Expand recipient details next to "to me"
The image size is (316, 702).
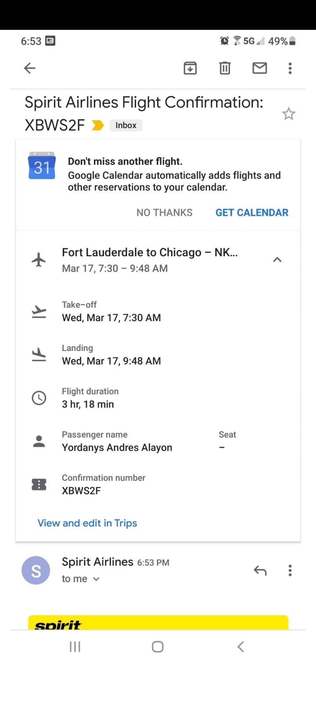(97, 579)
